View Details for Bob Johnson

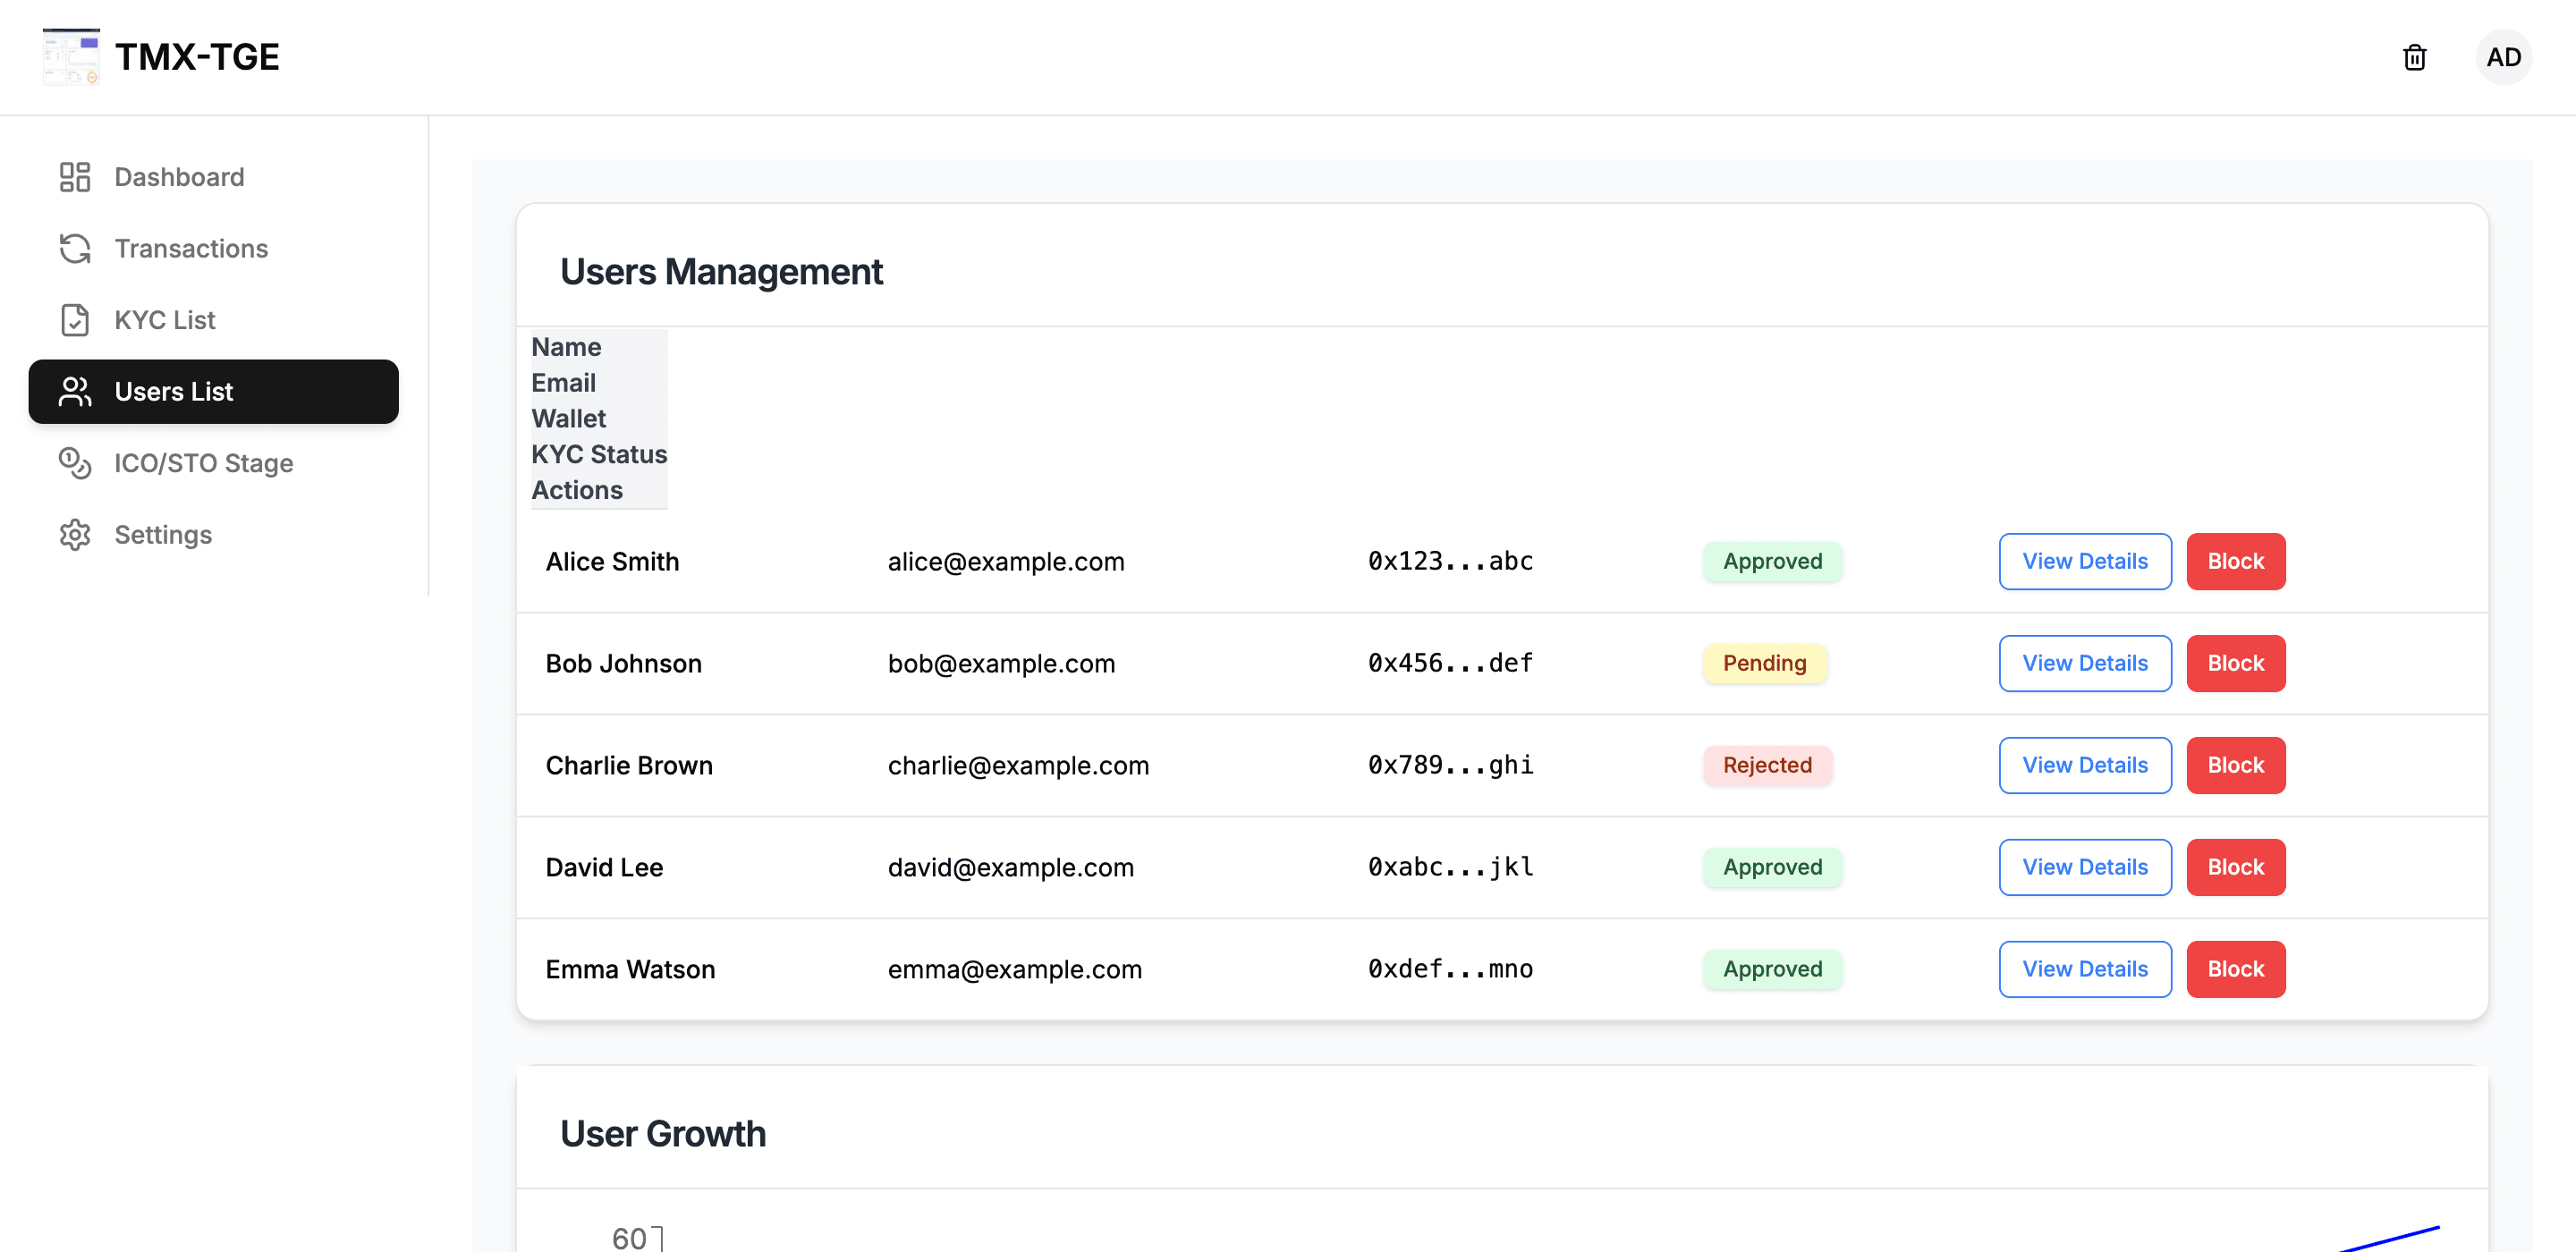click(2085, 663)
